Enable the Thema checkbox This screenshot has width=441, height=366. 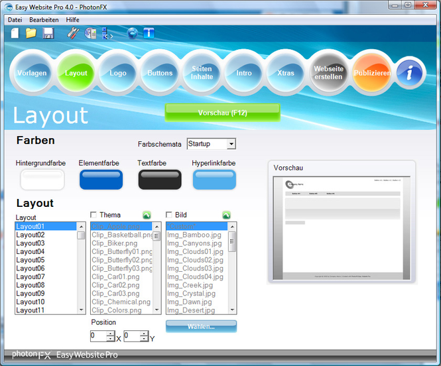[94, 215]
